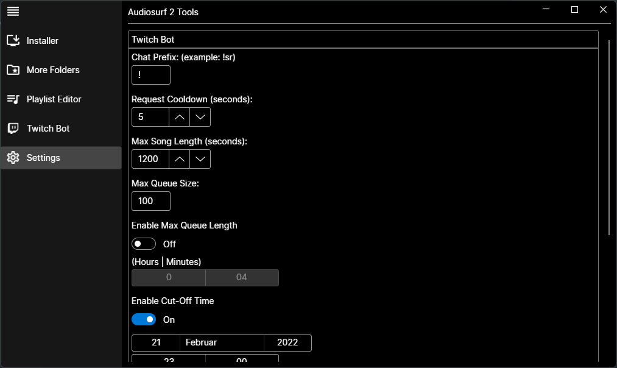Select the Settings sidebar item
Screen dimensions: 617x368
point(61,158)
